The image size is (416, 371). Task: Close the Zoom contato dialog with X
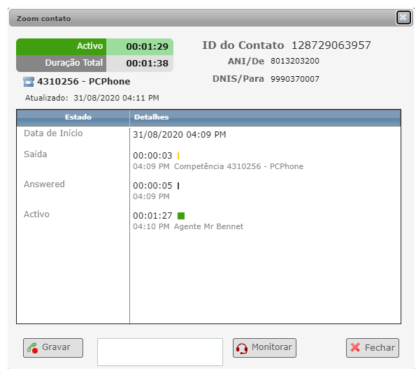(403, 17)
